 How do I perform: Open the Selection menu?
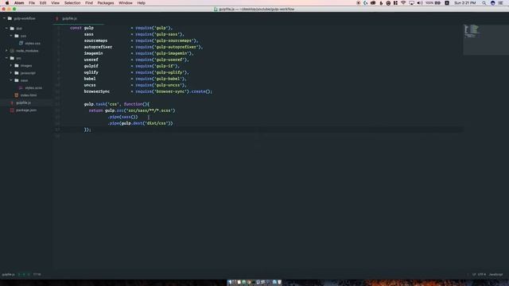click(72, 3)
